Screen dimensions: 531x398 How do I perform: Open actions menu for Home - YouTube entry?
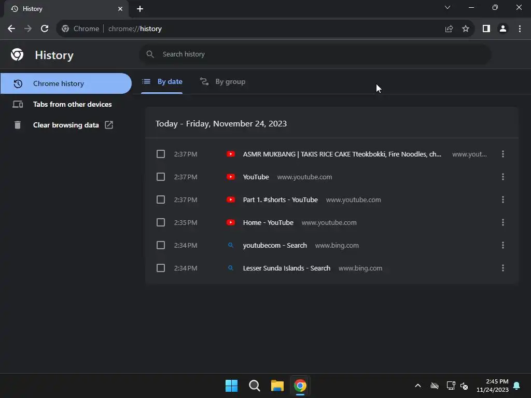pyautogui.click(x=503, y=223)
